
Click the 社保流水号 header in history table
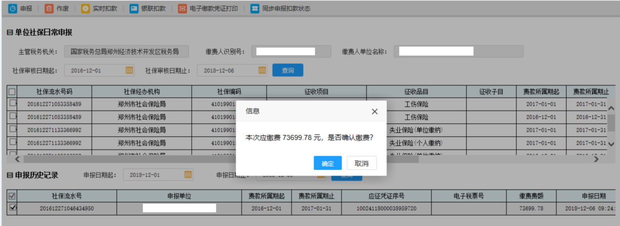pos(67,196)
